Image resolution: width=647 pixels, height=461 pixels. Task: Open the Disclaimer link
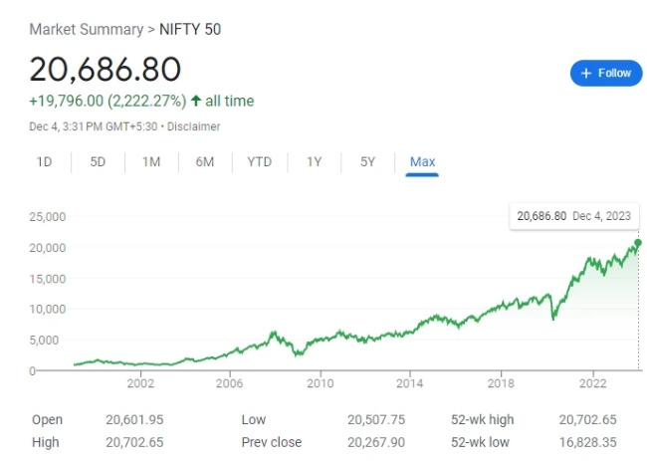pyautogui.click(x=194, y=126)
